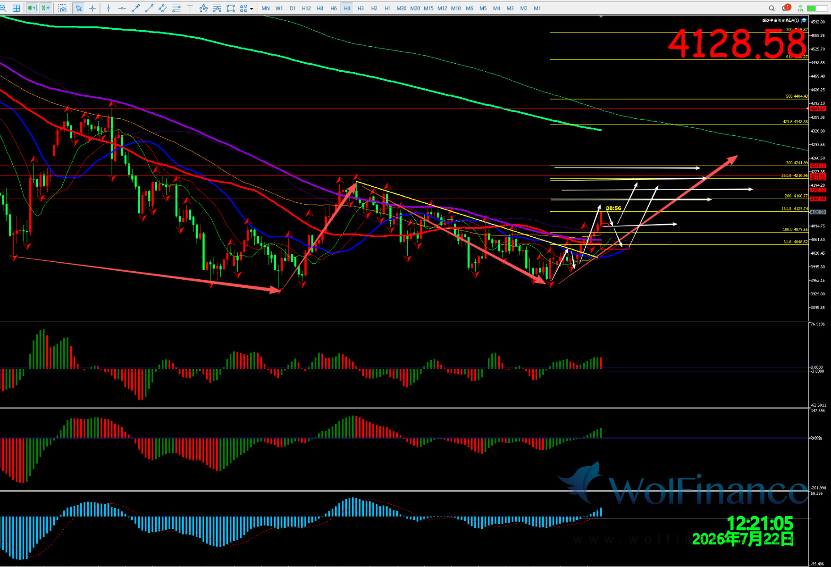Switch to H2 timeframe
This screenshot has width=831, height=567.
tap(374, 8)
